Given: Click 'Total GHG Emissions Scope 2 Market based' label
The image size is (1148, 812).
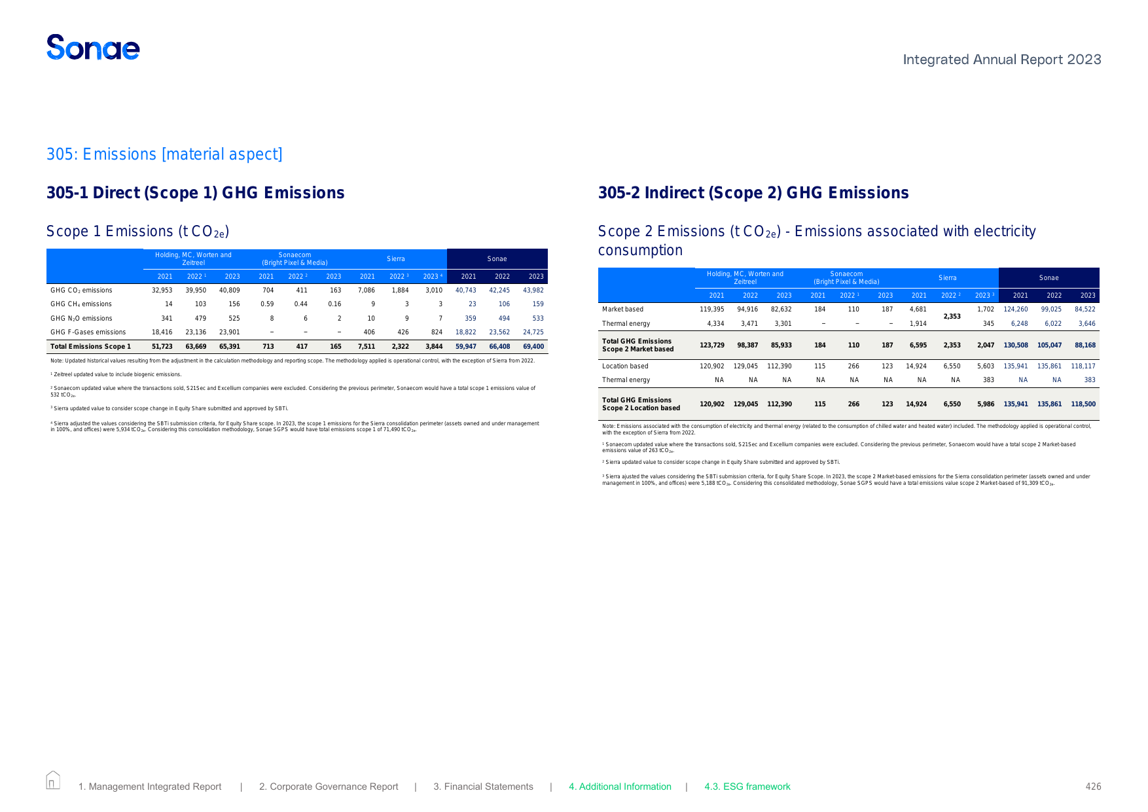Looking at the screenshot, I should point(638,345).
